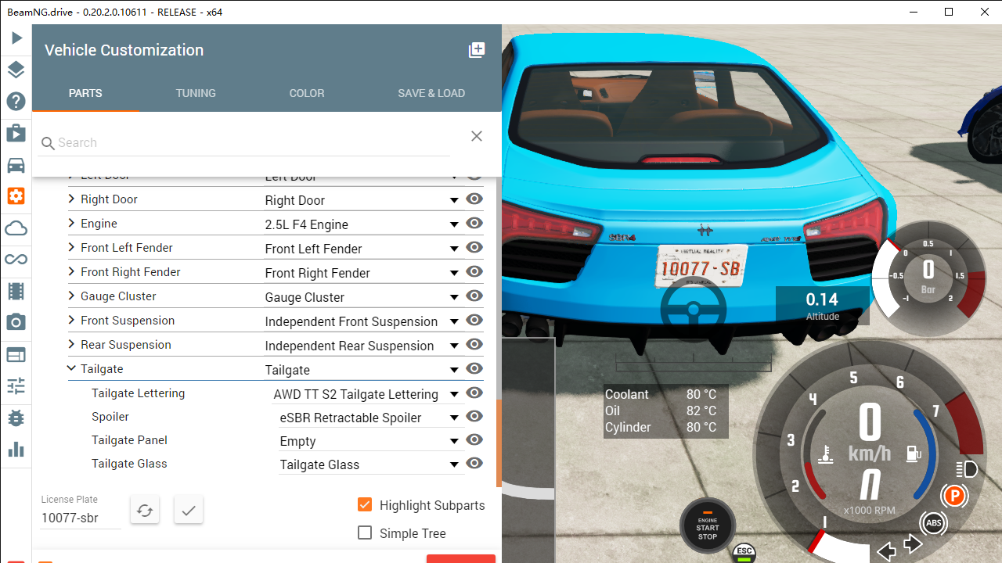Click the right turn signal arrow
The height and width of the screenshot is (563, 1002).
point(914,543)
